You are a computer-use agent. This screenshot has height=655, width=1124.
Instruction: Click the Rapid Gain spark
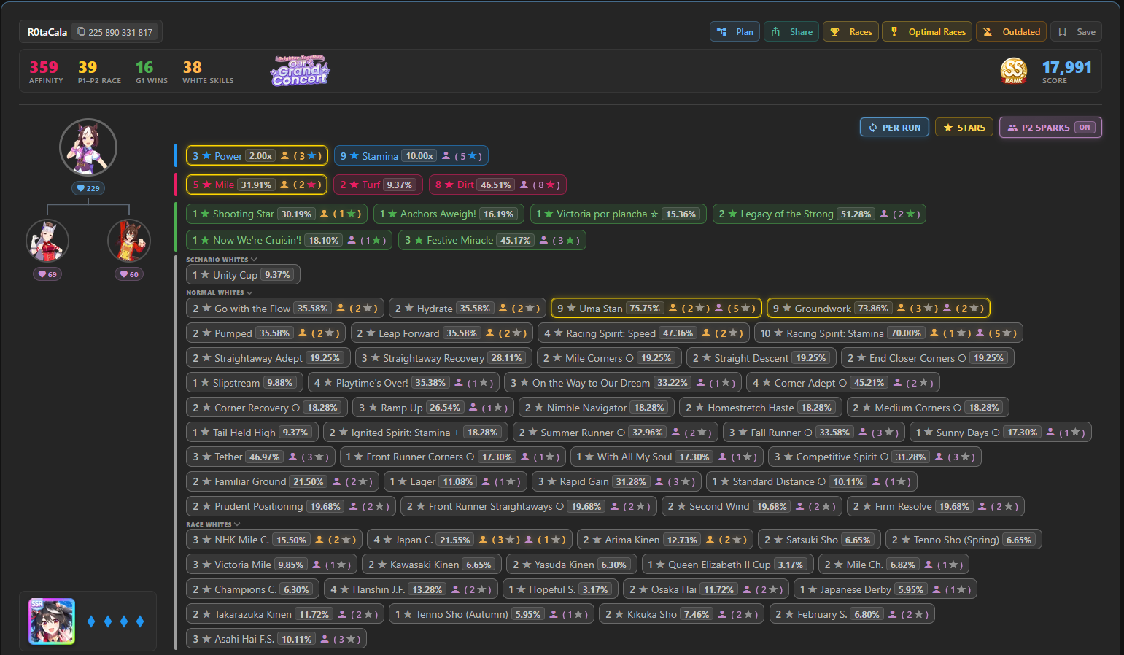click(x=616, y=482)
